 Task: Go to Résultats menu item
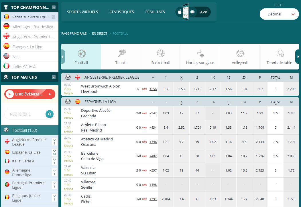pos(155,12)
